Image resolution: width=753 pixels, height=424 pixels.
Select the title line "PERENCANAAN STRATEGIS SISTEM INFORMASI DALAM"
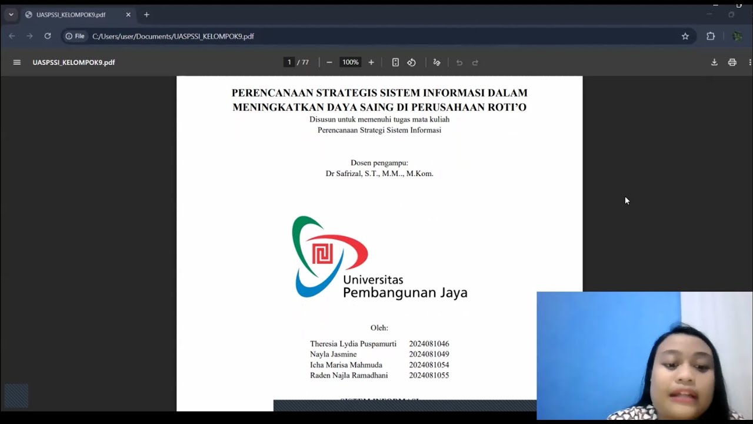coord(379,93)
